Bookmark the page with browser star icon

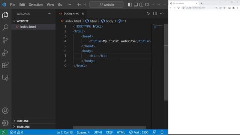click(x=225, y=8)
